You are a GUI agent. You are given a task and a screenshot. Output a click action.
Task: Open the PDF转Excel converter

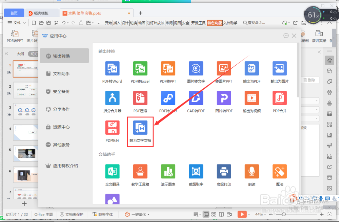[140, 72]
